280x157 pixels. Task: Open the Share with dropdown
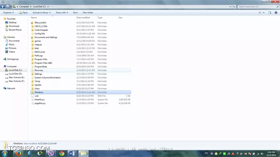tap(62, 12)
